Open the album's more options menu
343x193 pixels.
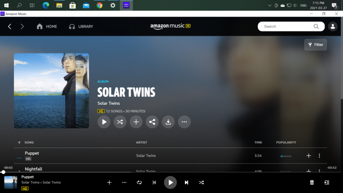[185, 122]
